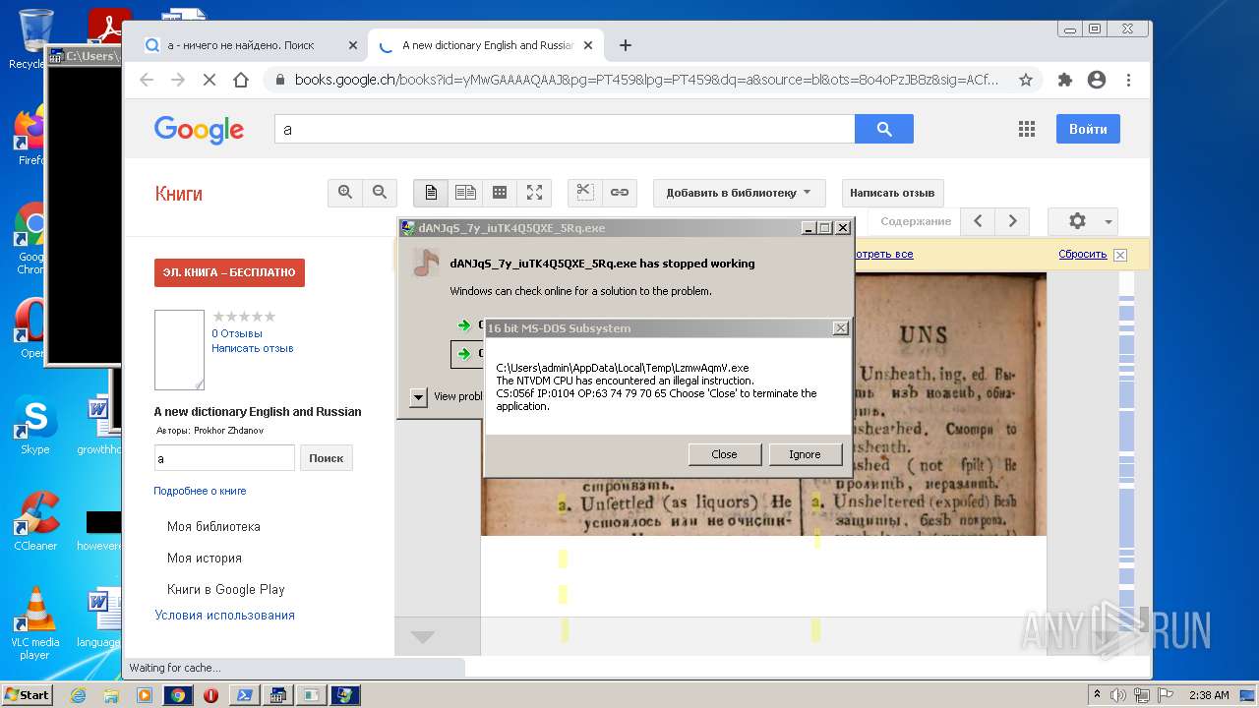Open 0 reviews link
Viewport: 1259px width, 708px height.
point(237,333)
